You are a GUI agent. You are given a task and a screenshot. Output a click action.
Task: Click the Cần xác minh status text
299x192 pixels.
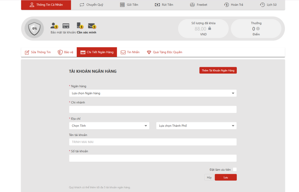(86, 32)
